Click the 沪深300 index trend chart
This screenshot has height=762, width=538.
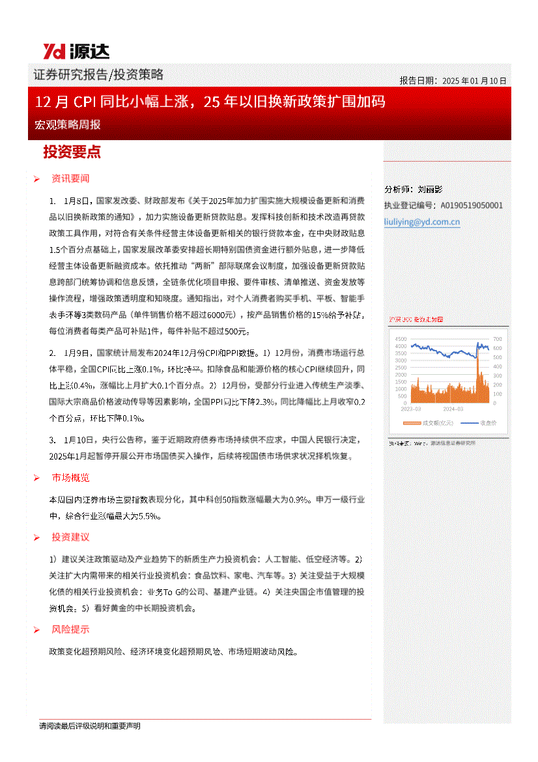(449, 381)
